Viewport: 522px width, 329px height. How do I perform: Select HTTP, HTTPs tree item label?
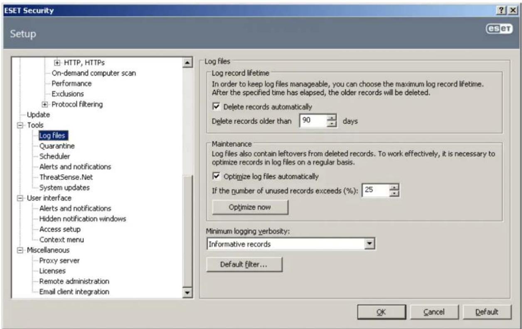pyautogui.click(x=84, y=63)
